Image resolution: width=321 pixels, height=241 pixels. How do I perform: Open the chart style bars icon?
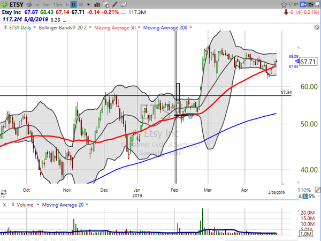[x=97, y=4]
